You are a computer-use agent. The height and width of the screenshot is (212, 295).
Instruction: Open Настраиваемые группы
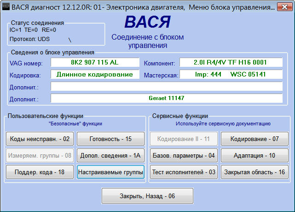pos(110,172)
